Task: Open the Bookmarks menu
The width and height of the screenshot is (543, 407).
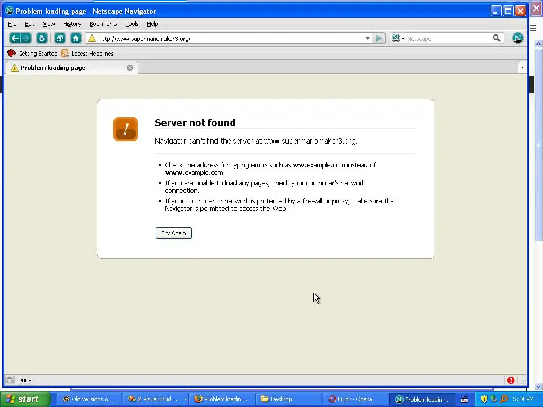Action: click(103, 24)
